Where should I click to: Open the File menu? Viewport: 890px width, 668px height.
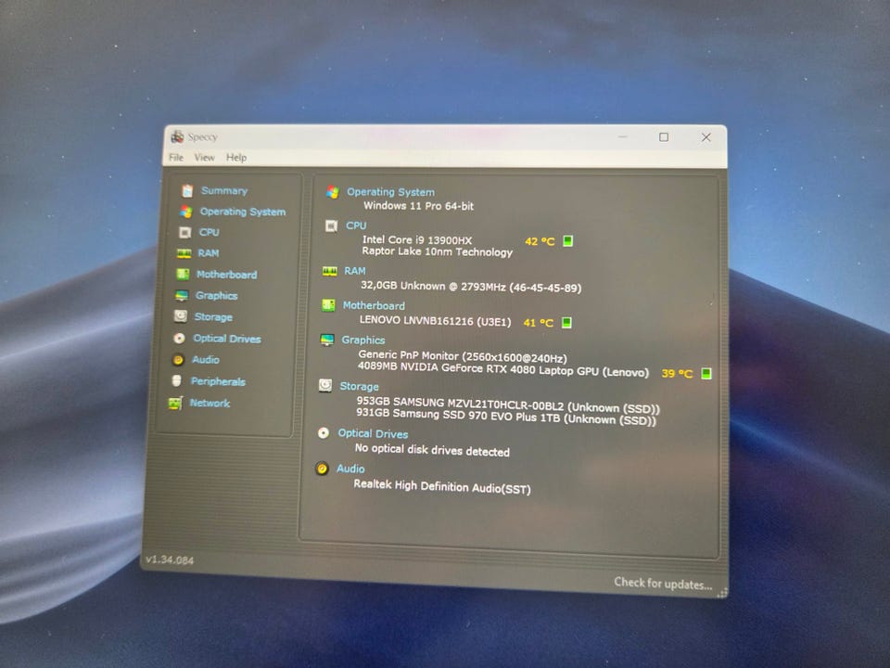[x=176, y=158]
